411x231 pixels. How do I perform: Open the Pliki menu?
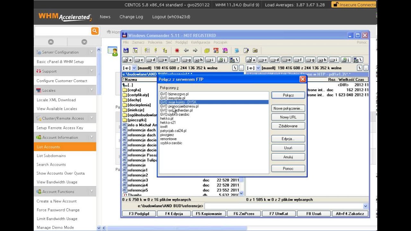click(126, 42)
